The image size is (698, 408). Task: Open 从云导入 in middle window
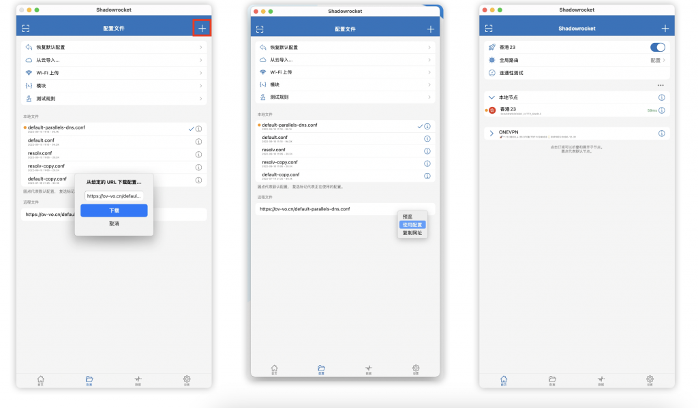point(345,60)
